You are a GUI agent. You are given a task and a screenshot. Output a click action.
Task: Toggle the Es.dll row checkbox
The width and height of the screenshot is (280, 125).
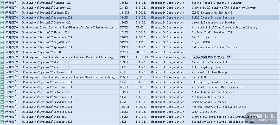[x=2, y=52]
